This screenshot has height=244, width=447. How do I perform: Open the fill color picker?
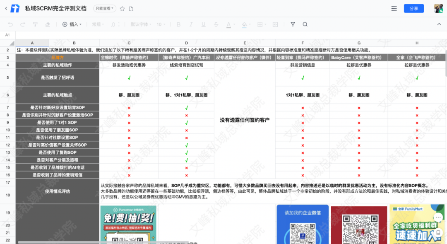[246, 25]
